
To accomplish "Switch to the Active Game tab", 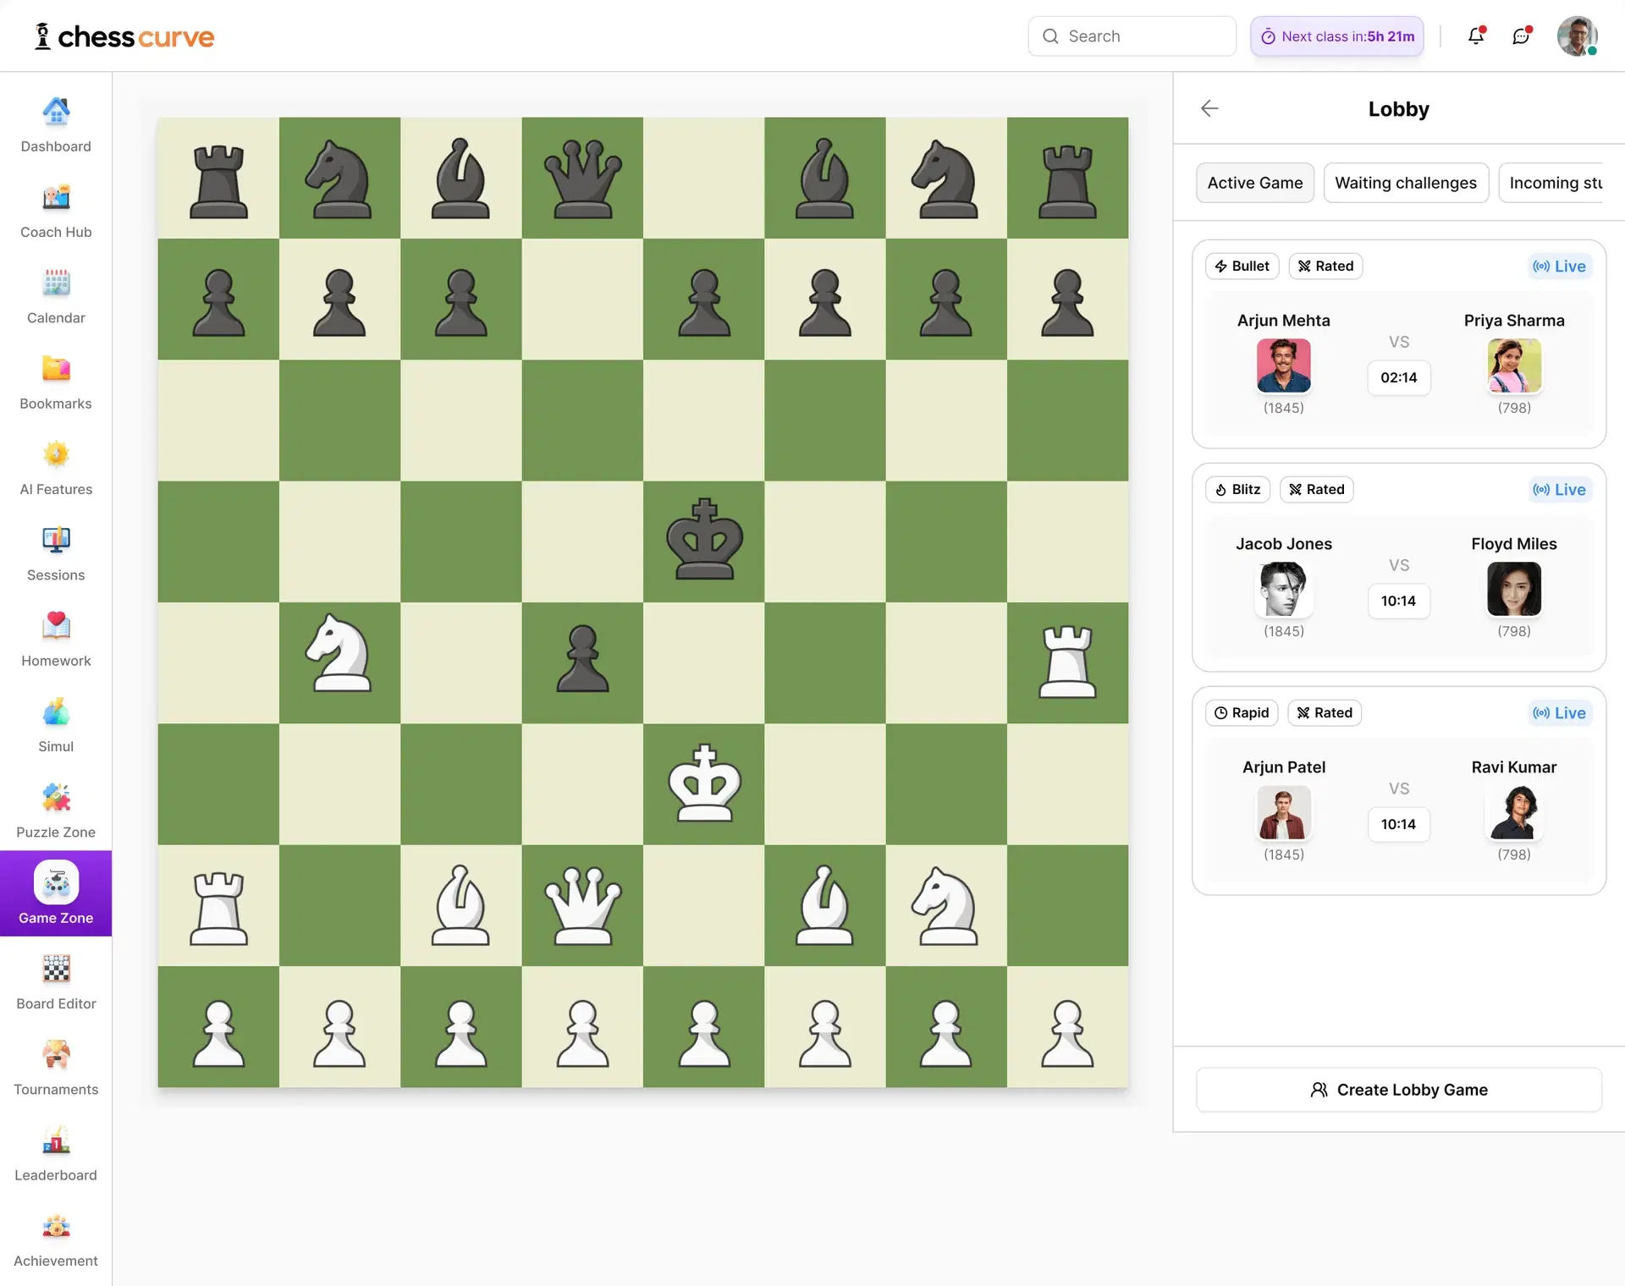I will (1255, 183).
